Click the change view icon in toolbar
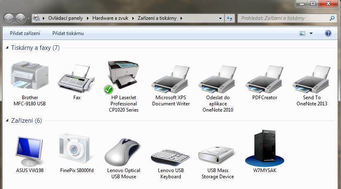The image size is (341, 189). point(302,33)
